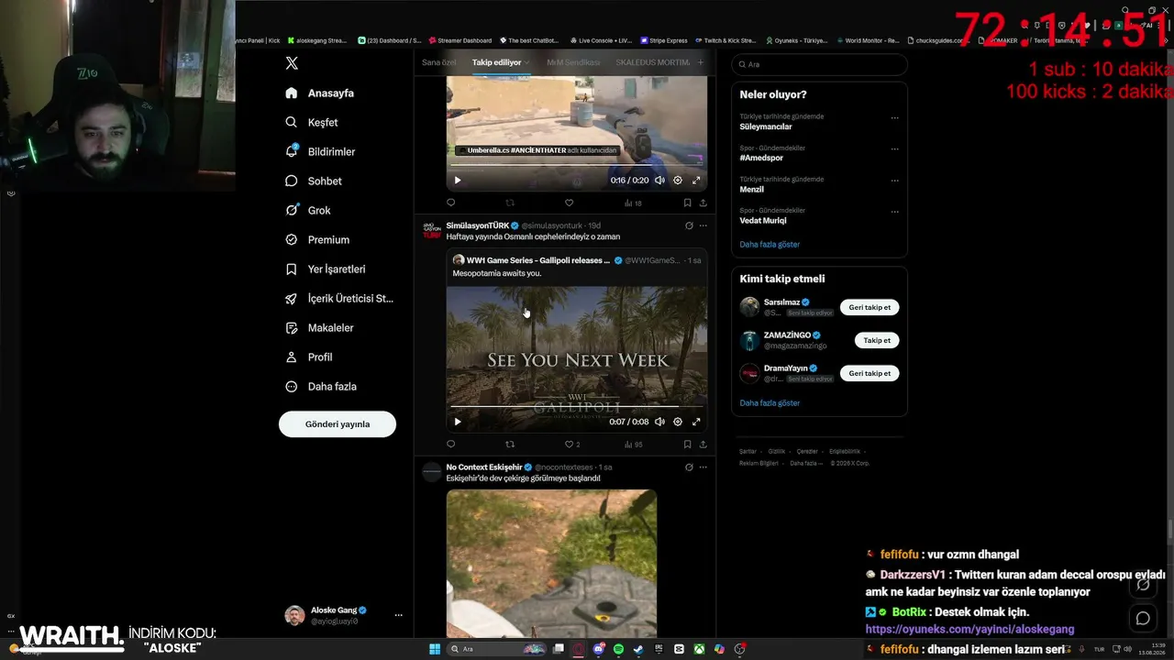Click Gönderi yayınla post button
Image resolution: width=1174 pixels, height=660 pixels.
338,424
